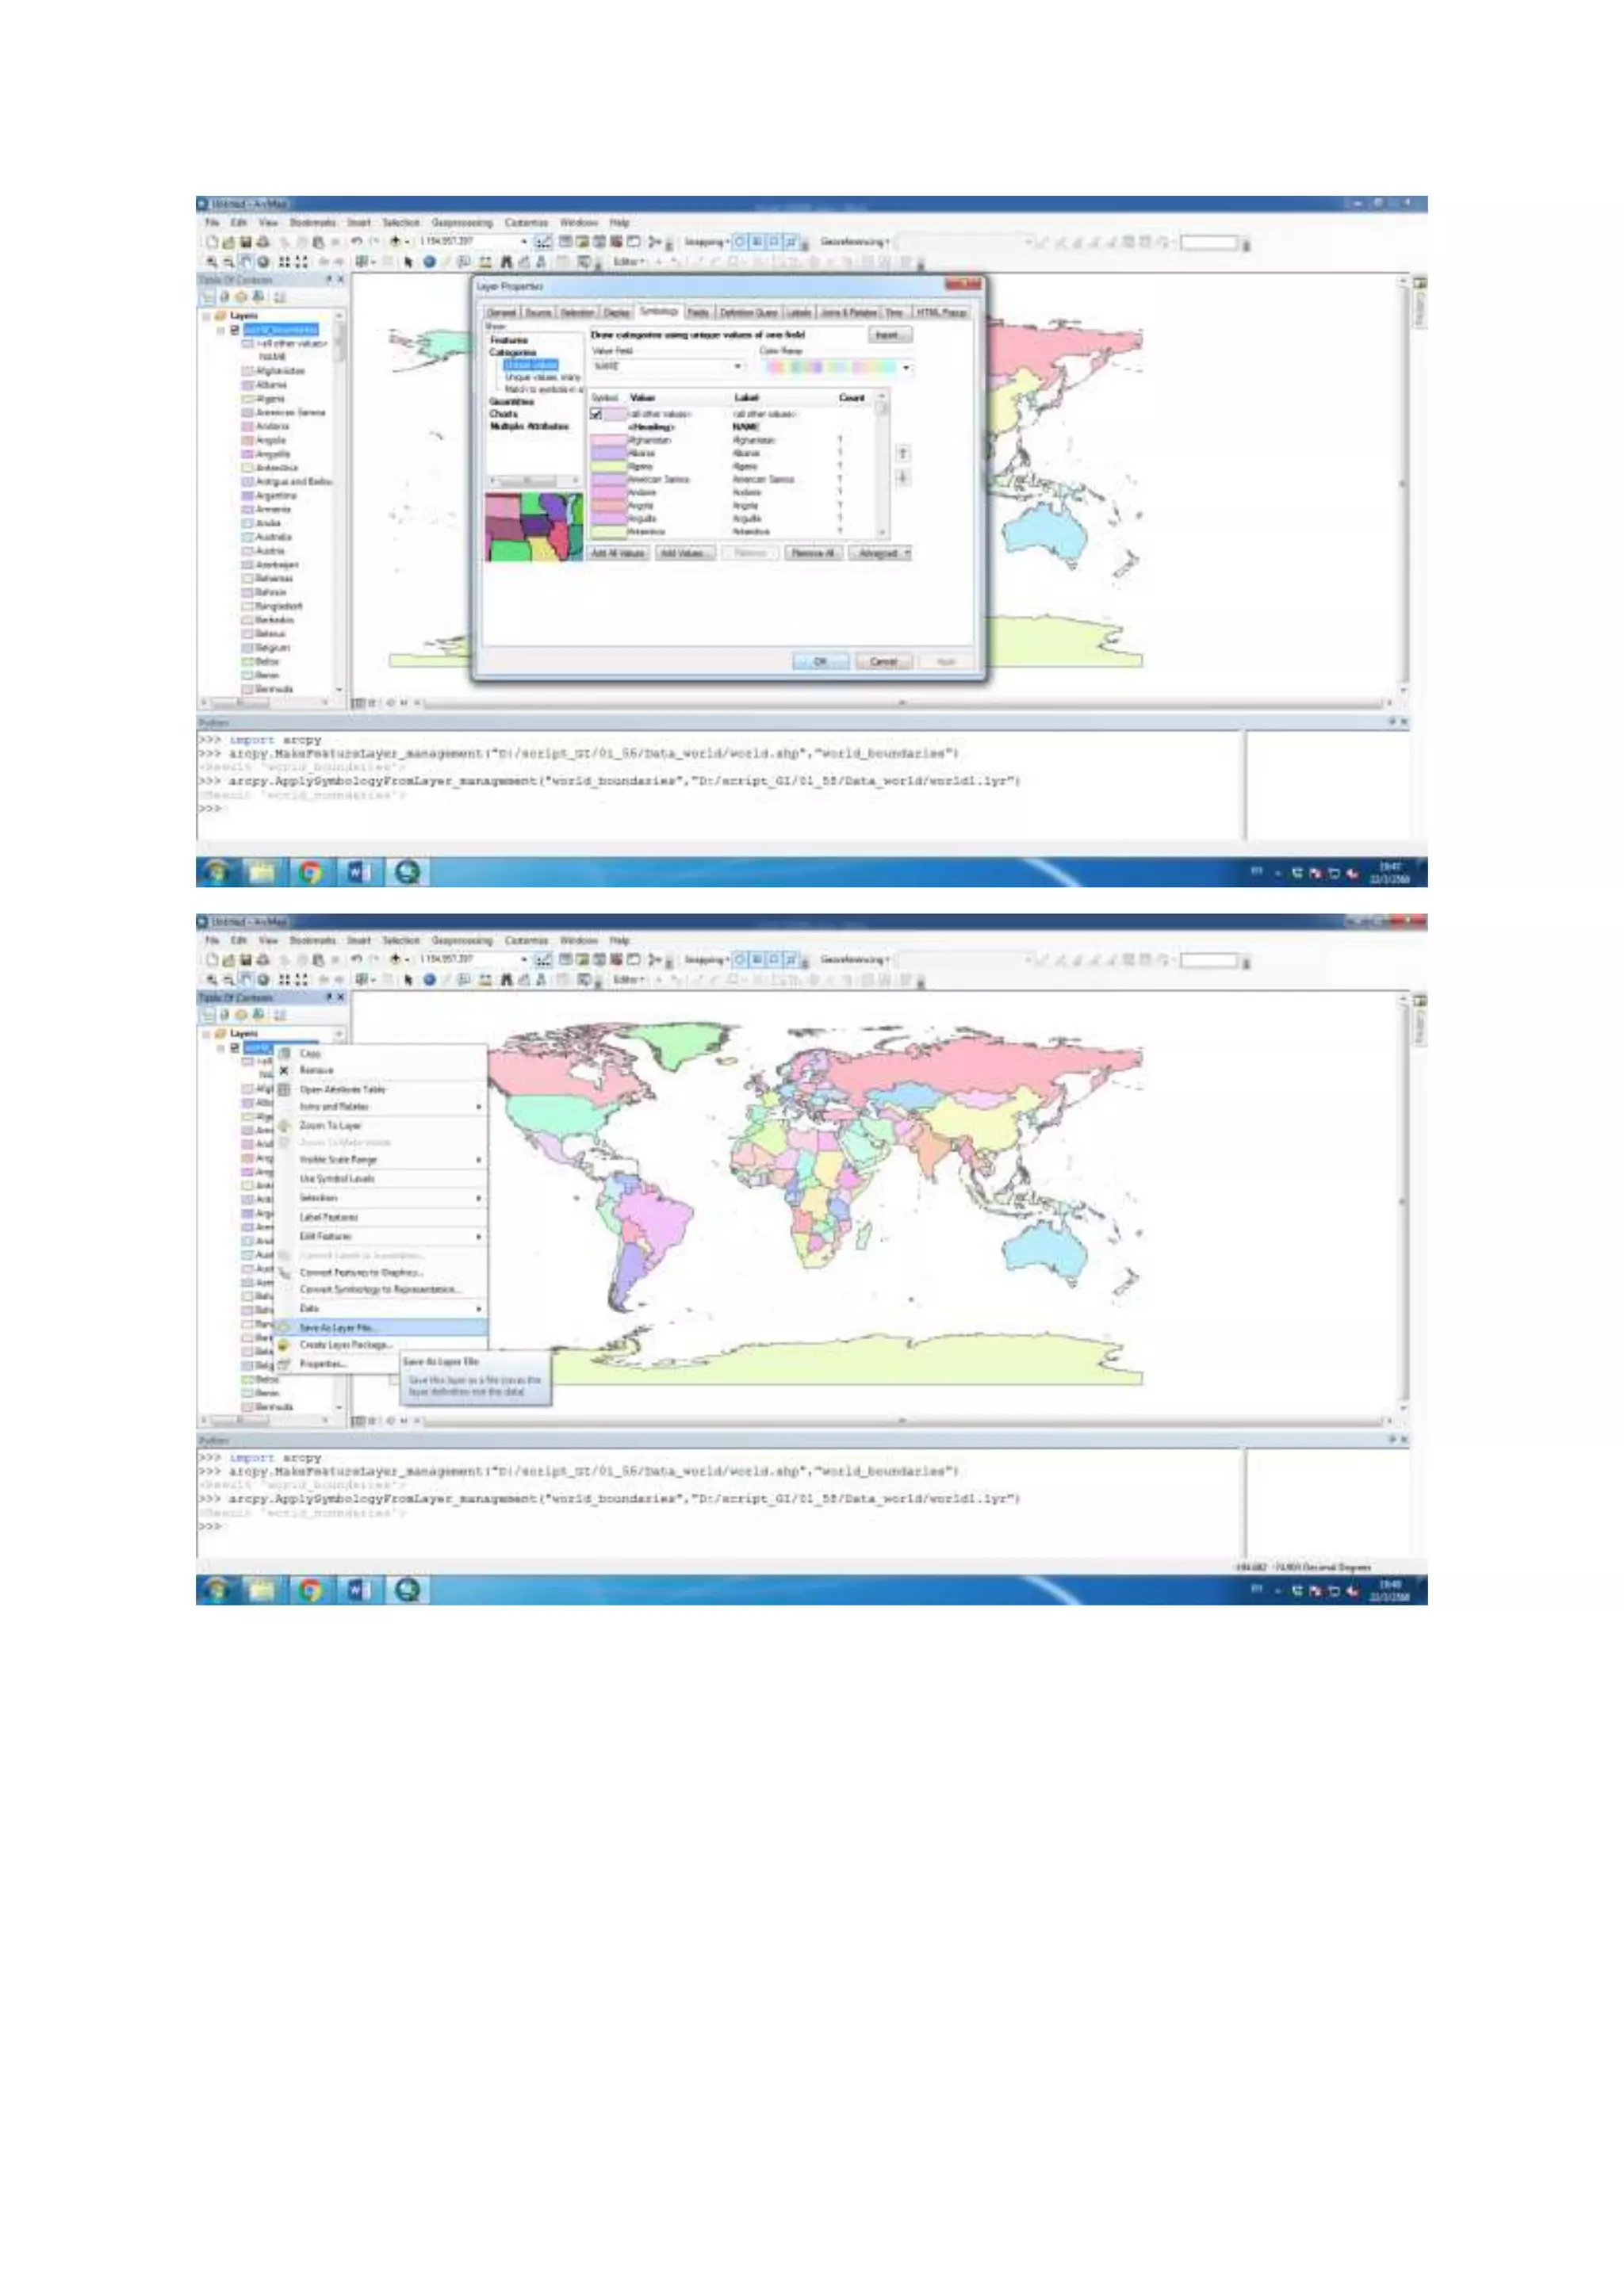The image size is (1624, 2296).
Task: Choose Save As Layer File from the context menu
Action: pyautogui.click(x=337, y=1327)
